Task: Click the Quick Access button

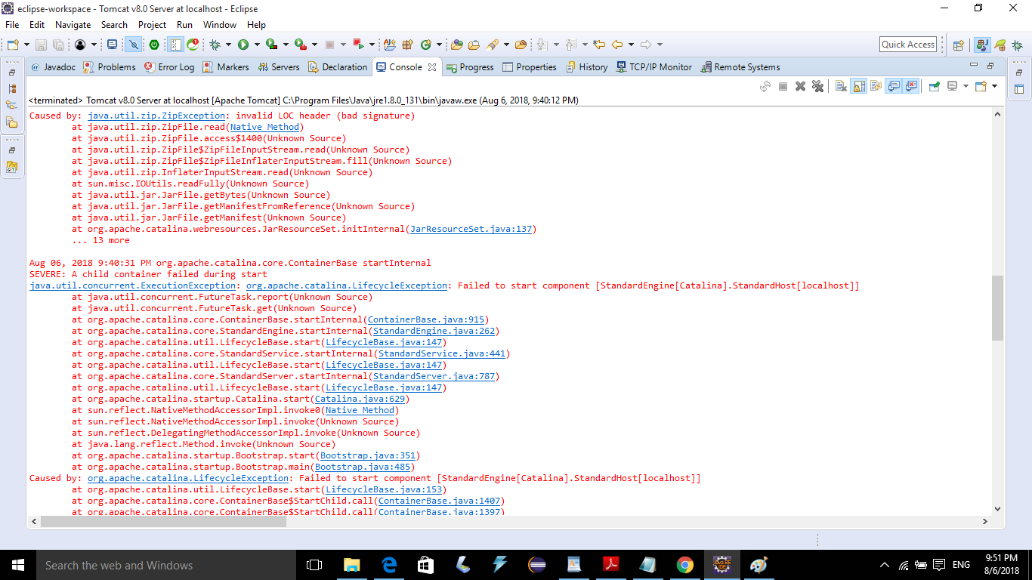Action: pos(907,44)
